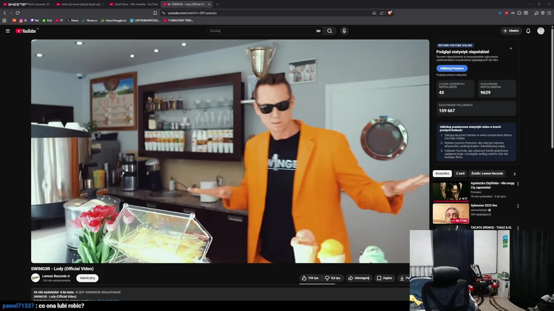Click the Udostępnij share button

[x=359, y=278]
